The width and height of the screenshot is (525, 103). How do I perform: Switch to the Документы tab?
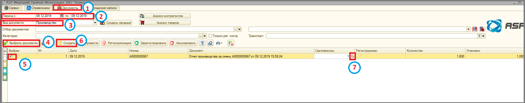68,8
